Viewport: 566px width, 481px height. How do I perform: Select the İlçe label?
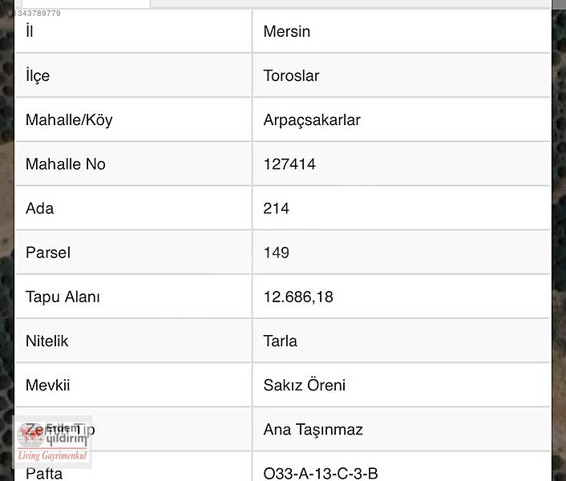38,76
